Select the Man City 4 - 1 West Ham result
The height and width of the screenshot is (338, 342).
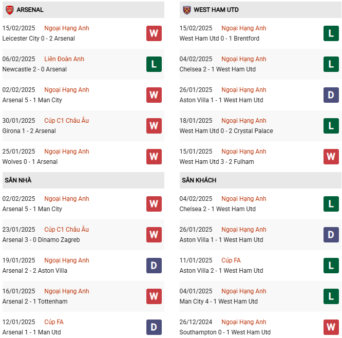point(219,302)
